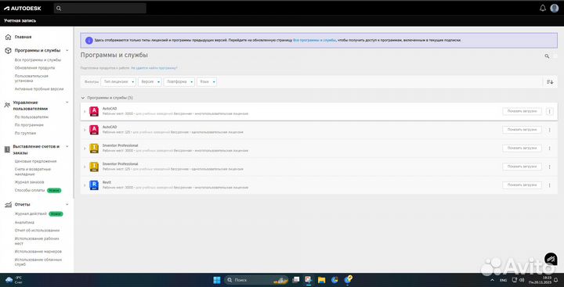The height and width of the screenshot is (287, 564).
Task: Show downloads for Inventor 125 seats
Action: [x=522, y=167]
